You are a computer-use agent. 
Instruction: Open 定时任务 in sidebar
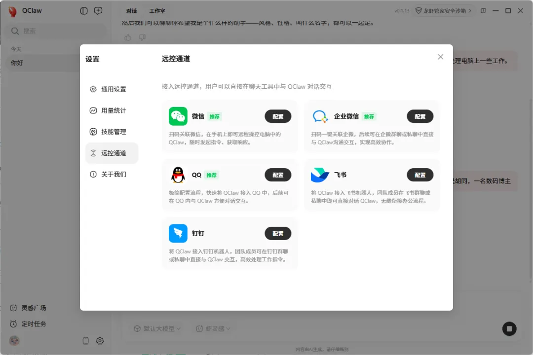point(28,324)
